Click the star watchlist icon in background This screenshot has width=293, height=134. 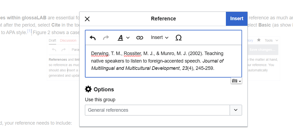click(259, 40)
